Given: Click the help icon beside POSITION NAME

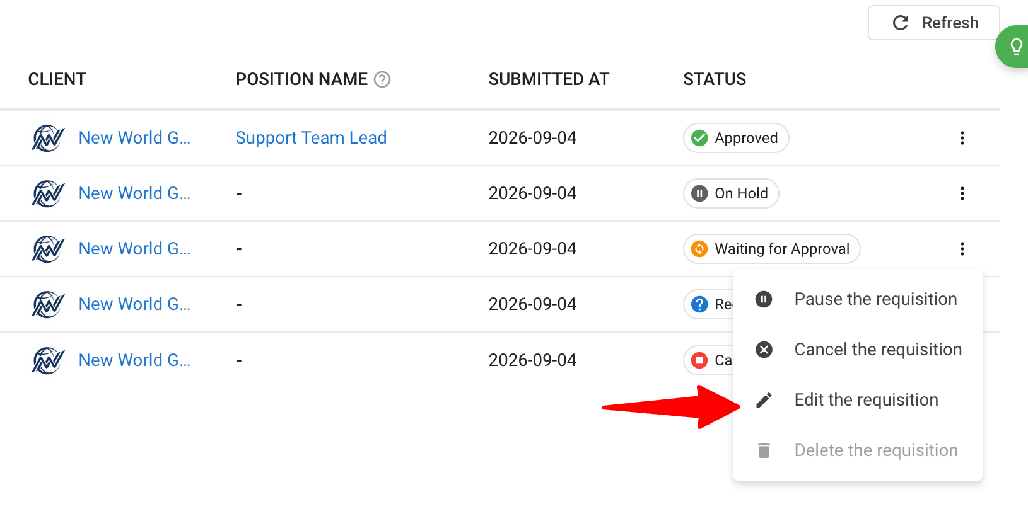Looking at the screenshot, I should click(x=382, y=79).
